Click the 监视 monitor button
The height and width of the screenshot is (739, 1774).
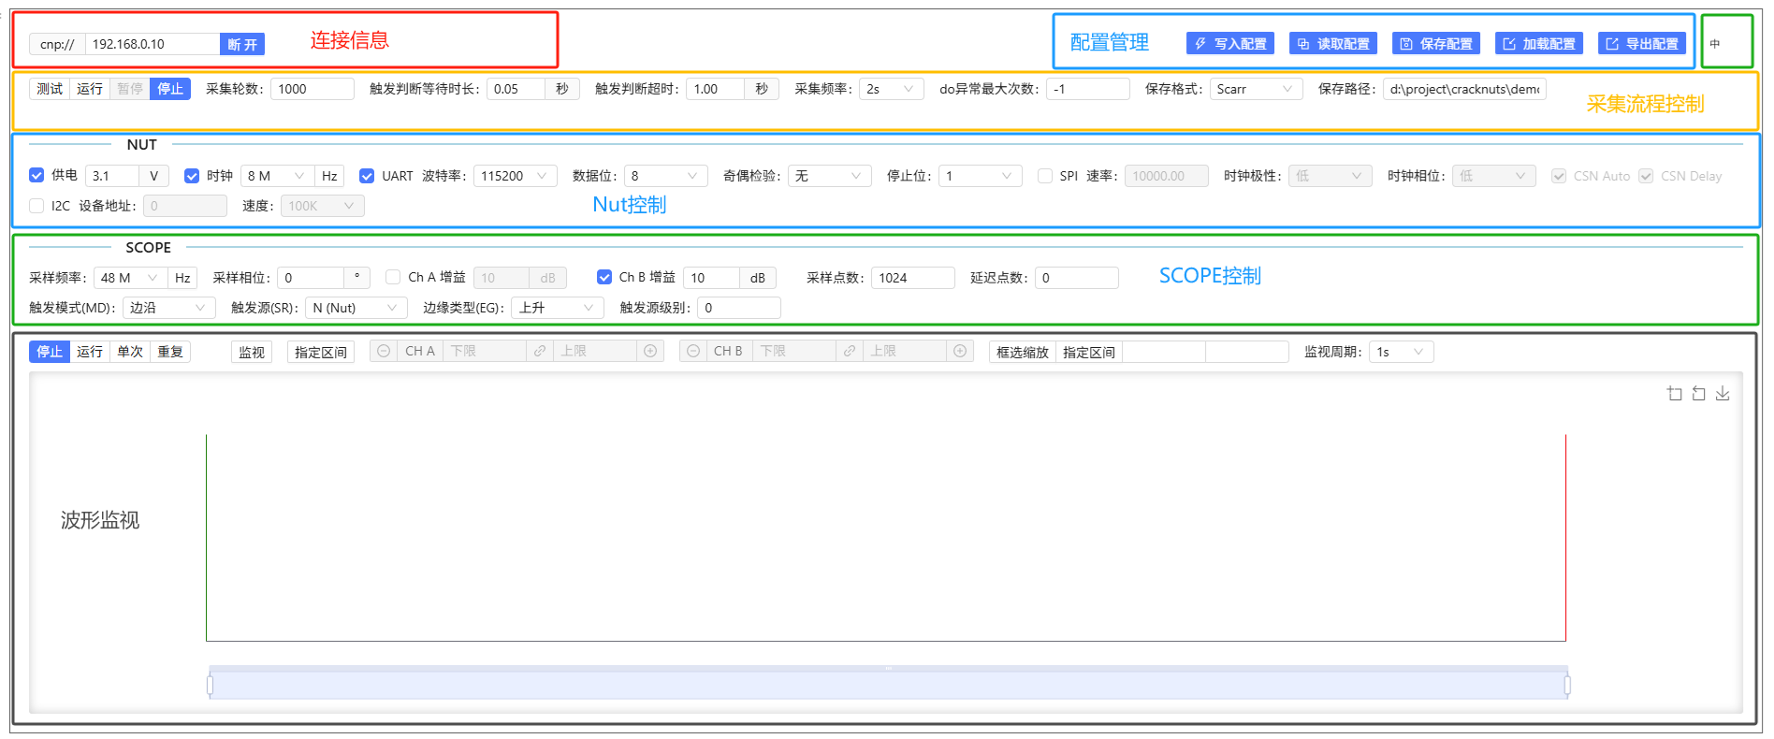(x=252, y=352)
